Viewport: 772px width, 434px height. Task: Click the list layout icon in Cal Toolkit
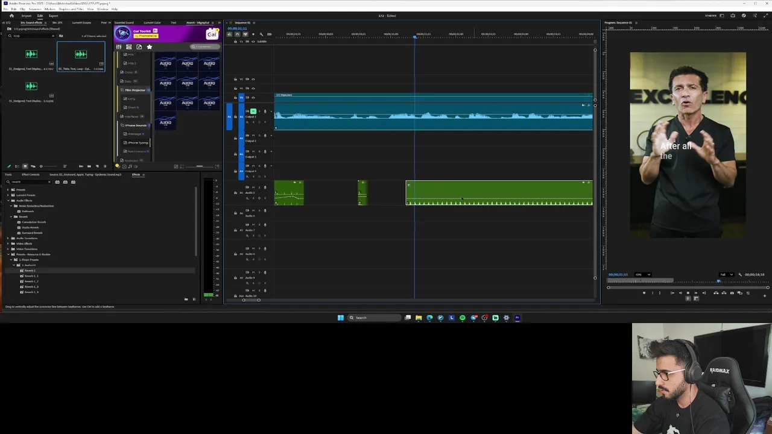click(x=128, y=47)
